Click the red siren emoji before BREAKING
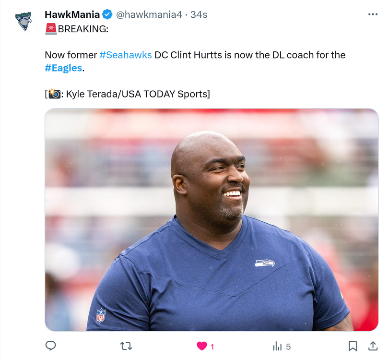The width and height of the screenshot is (389, 360). pos(51,29)
